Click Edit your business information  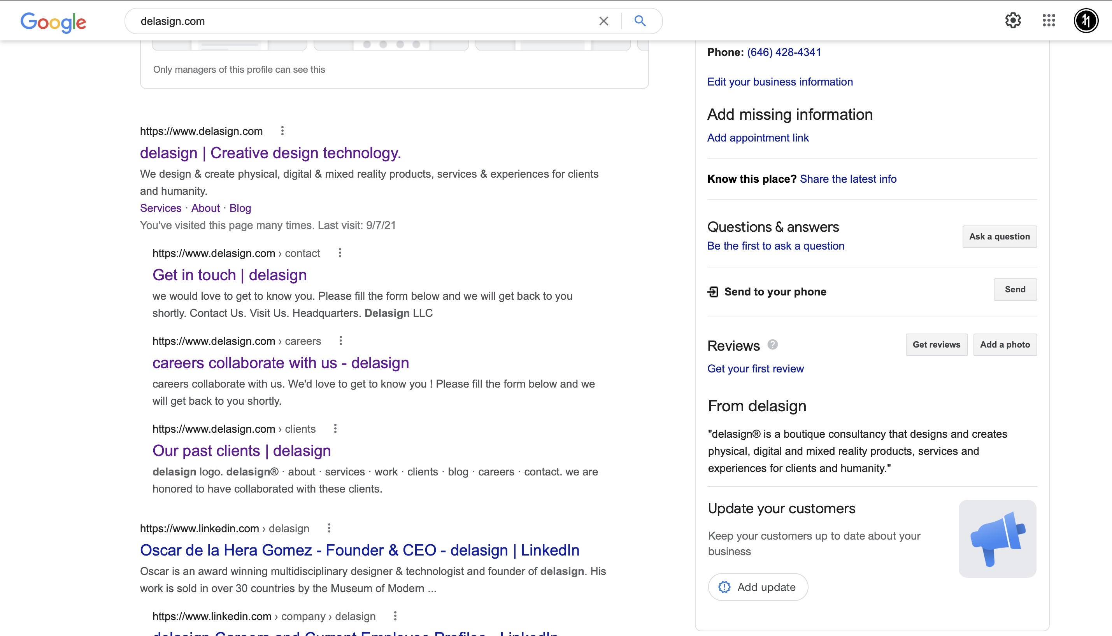[x=780, y=82]
